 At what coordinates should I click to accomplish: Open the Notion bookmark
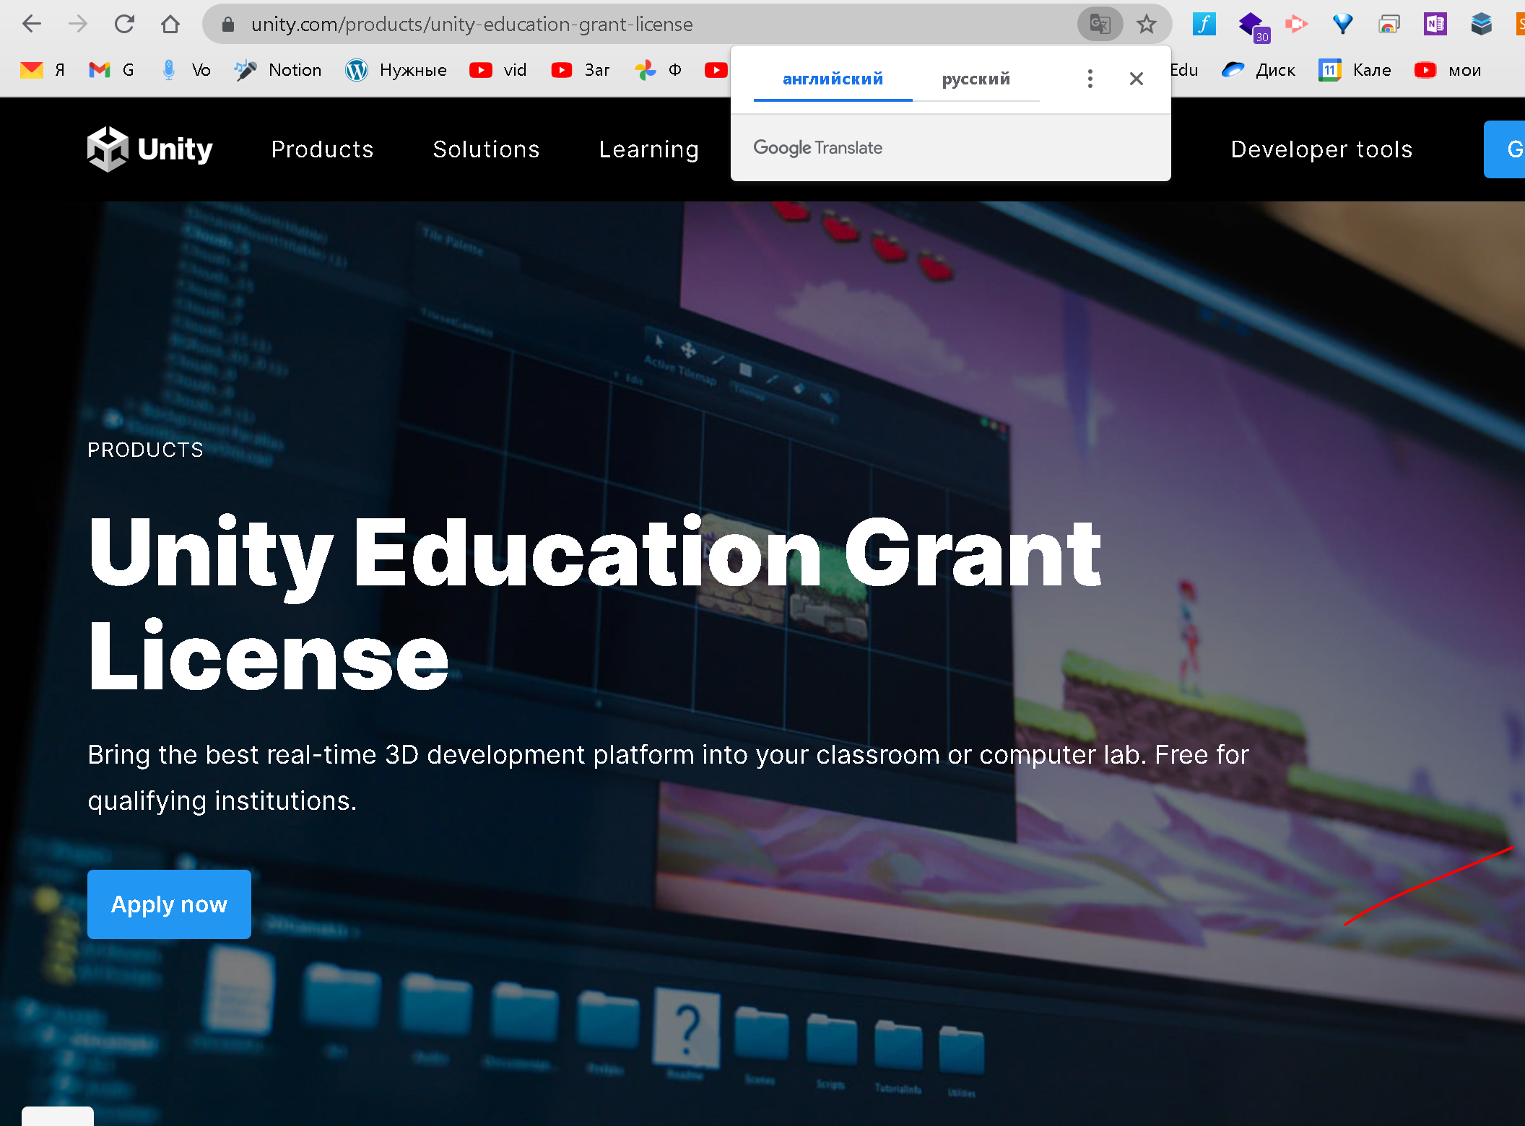tap(278, 70)
